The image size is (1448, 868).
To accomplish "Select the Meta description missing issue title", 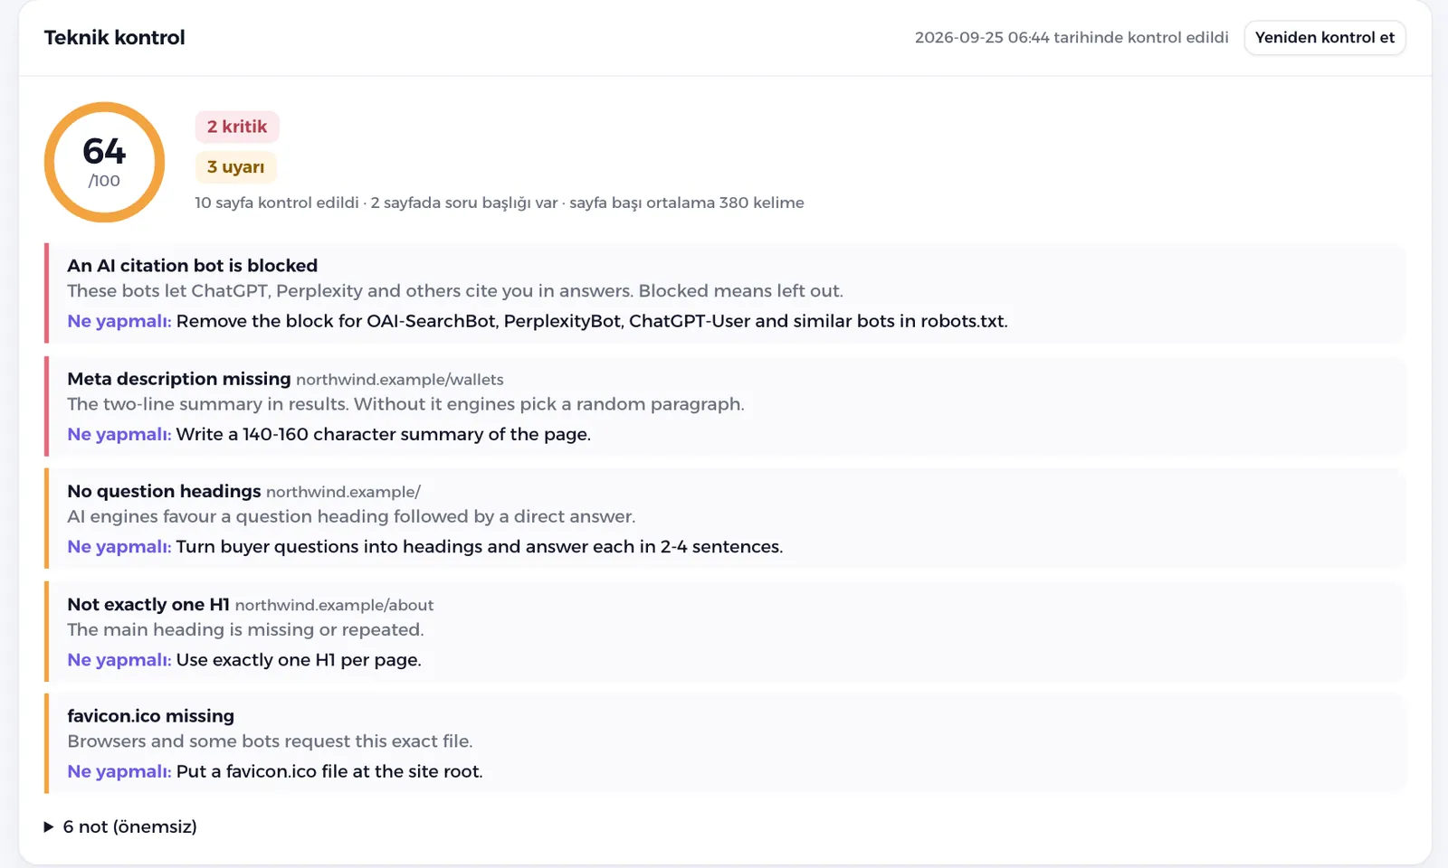I will pos(179,379).
